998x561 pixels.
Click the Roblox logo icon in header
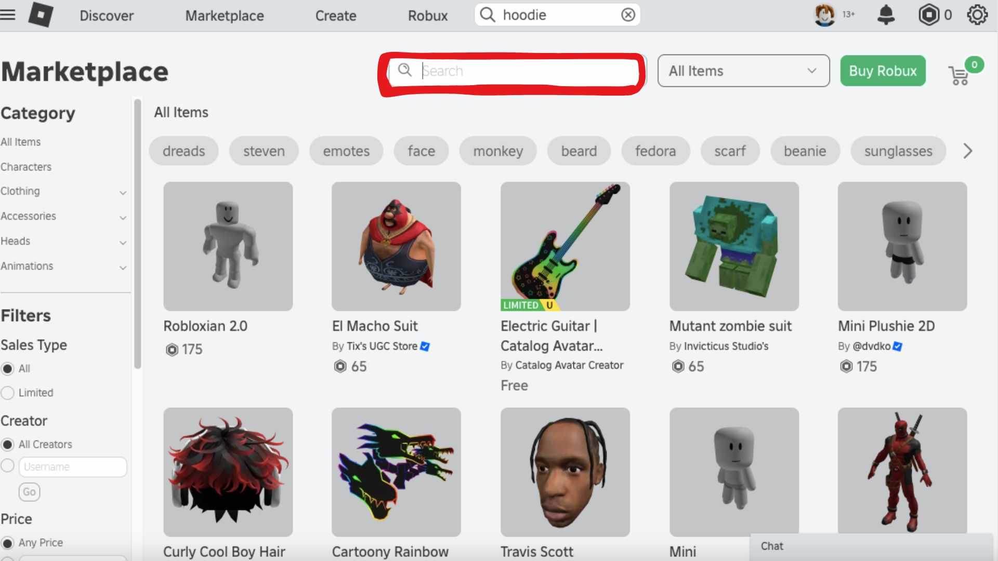(x=38, y=15)
